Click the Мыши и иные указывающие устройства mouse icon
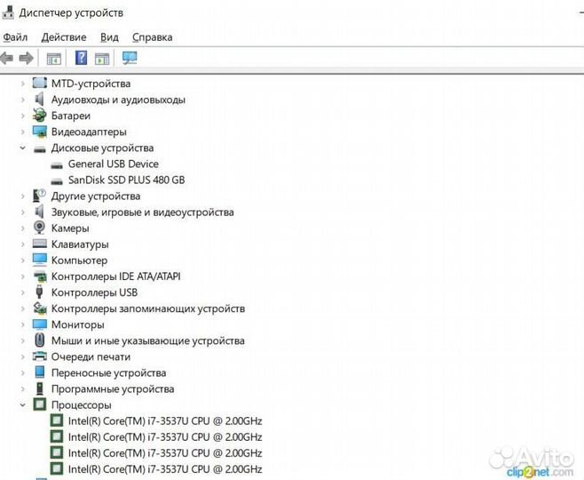Viewport: 584px width, 480px height. click(x=39, y=340)
